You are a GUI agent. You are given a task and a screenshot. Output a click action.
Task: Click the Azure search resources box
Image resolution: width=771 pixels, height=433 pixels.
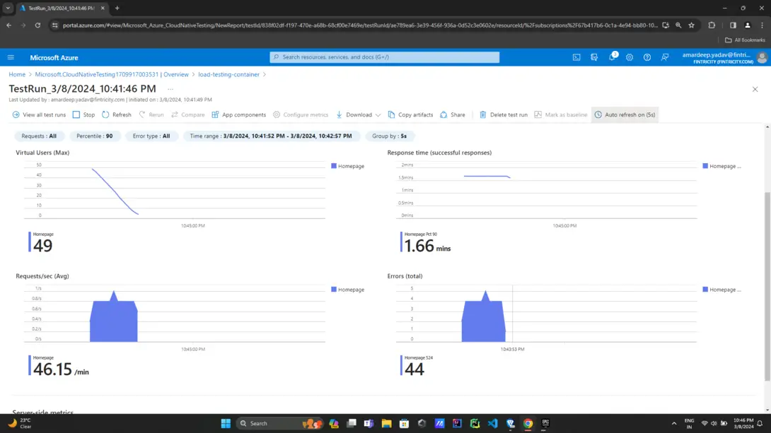385,57
